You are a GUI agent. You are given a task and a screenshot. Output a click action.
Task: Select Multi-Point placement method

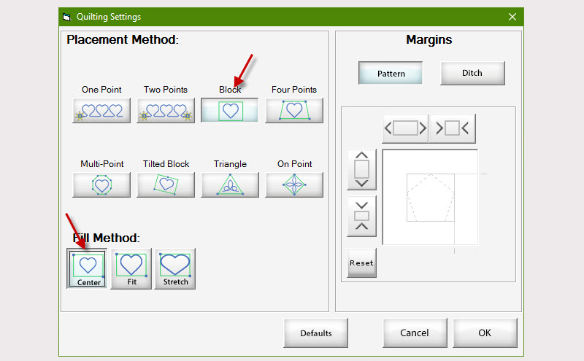(101, 185)
